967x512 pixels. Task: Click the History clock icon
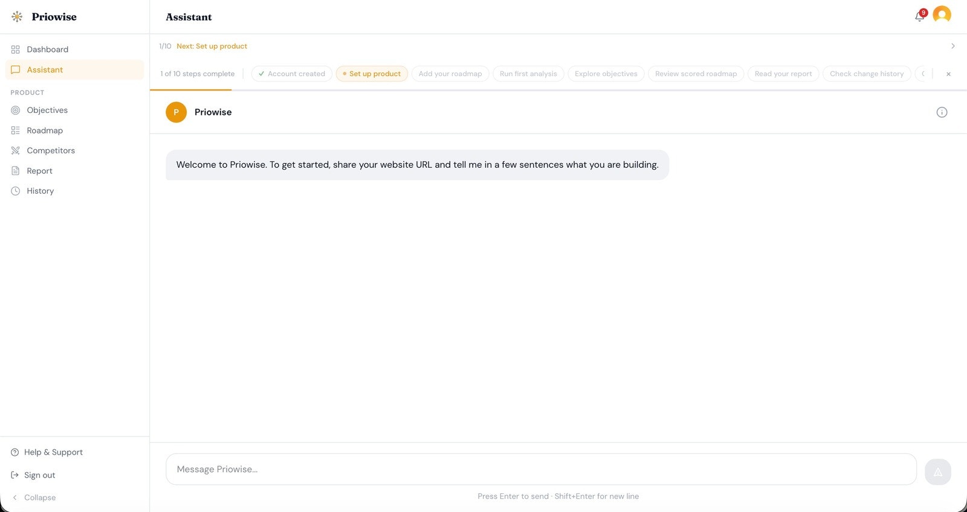[16, 191]
